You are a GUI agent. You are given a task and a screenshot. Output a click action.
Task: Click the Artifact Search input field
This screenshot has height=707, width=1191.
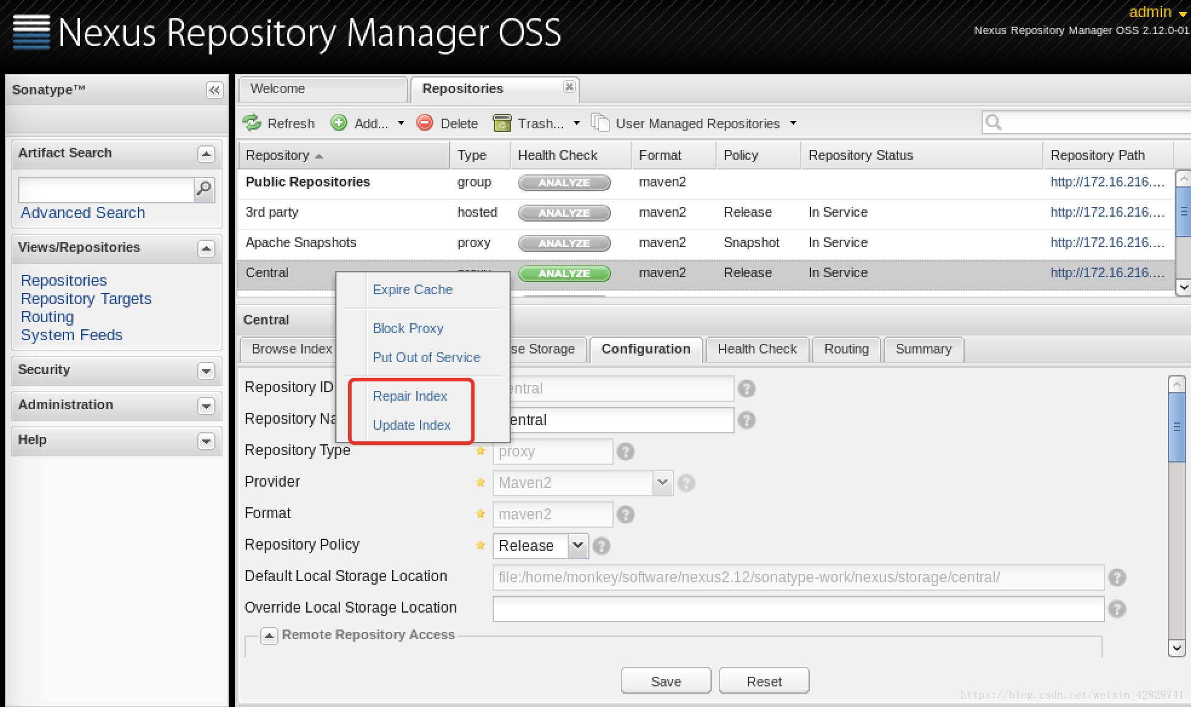(x=106, y=189)
